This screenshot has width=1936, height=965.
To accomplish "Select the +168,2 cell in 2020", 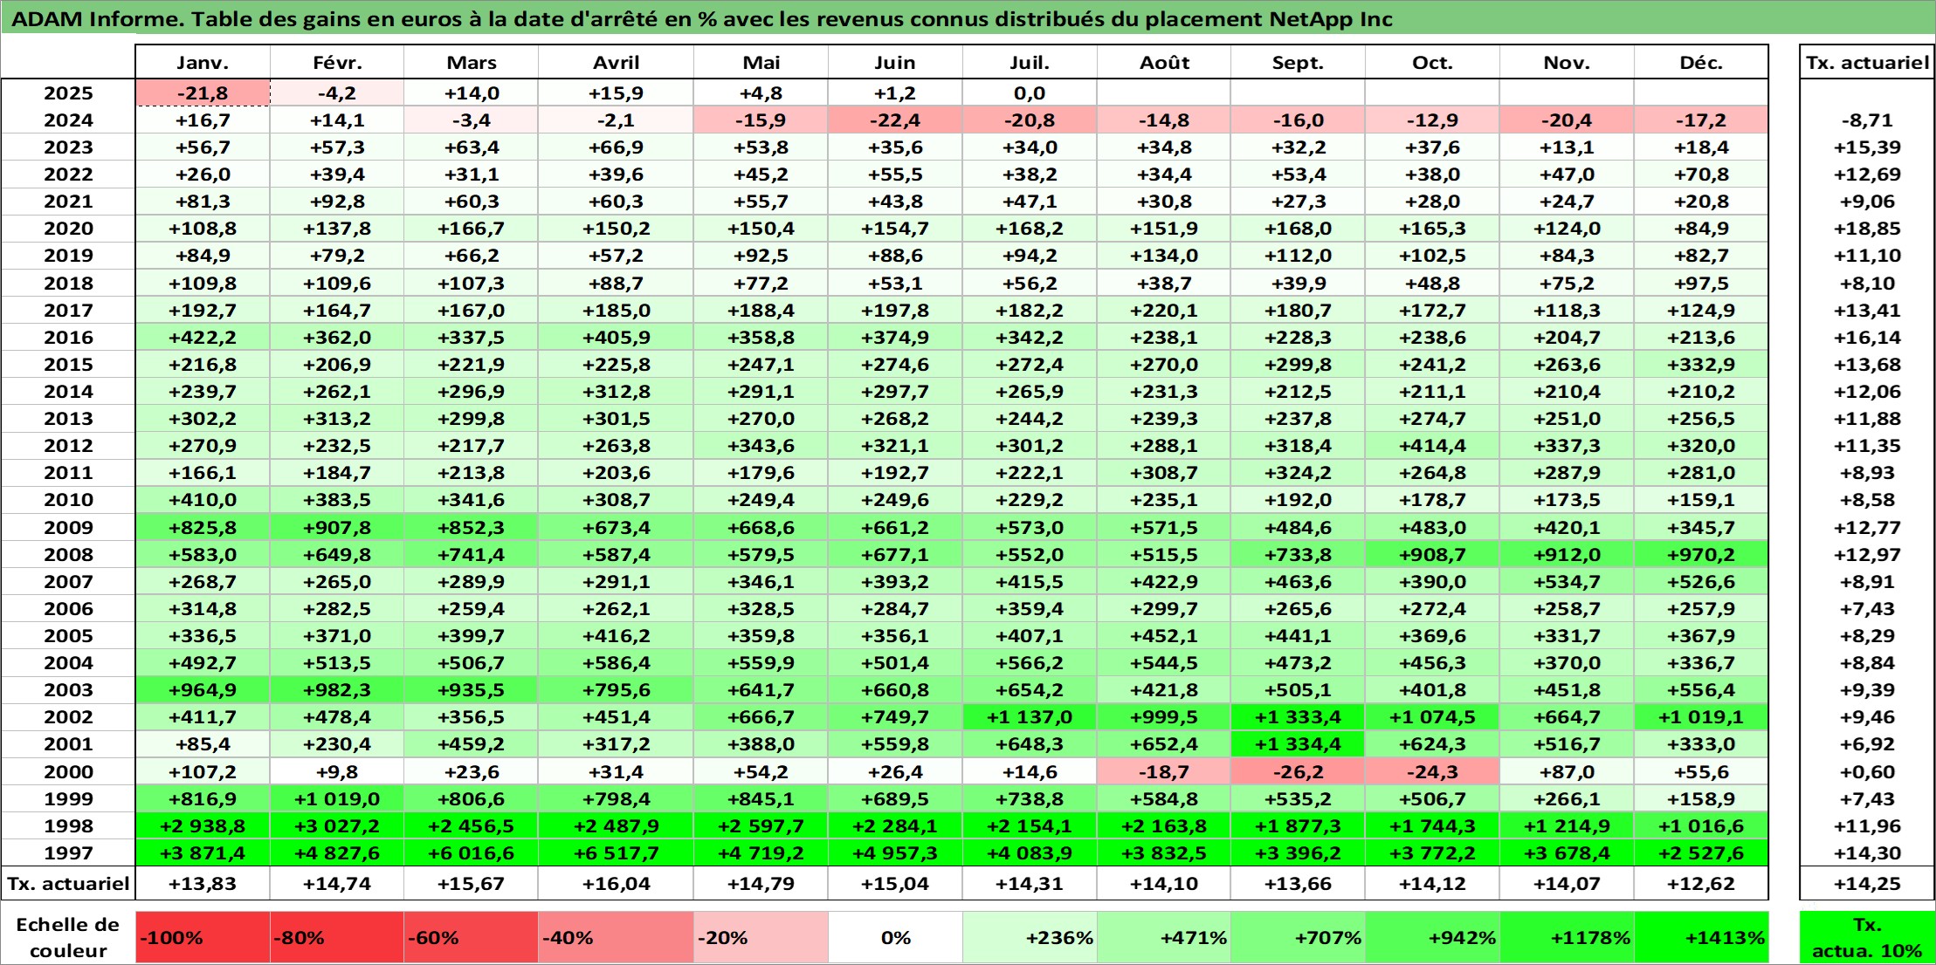I will click(x=1030, y=229).
